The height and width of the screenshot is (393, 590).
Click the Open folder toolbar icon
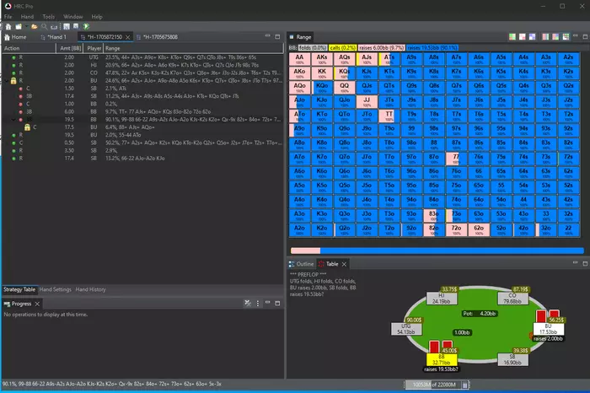[x=35, y=27]
